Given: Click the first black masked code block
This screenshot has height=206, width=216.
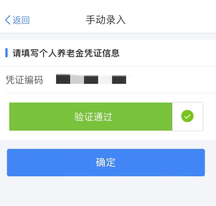Looking at the screenshot, I should 63,79.
